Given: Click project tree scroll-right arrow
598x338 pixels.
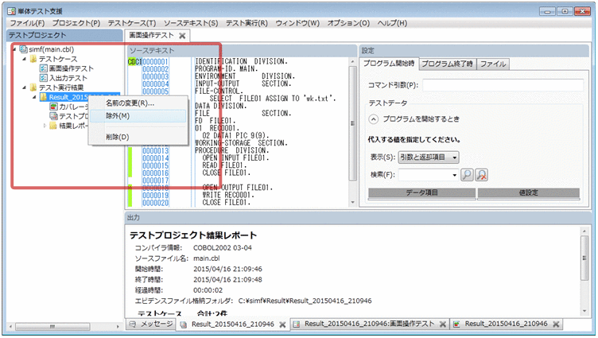Looking at the screenshot, I should (118, 327).
